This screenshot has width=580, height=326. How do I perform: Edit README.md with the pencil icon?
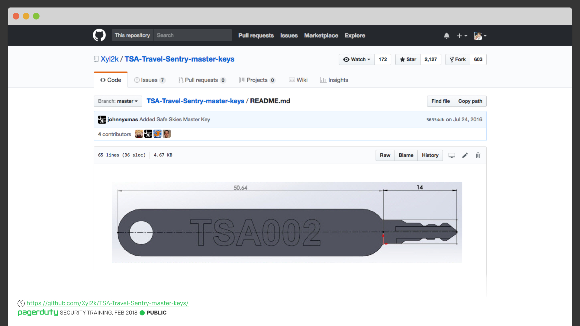465,155
